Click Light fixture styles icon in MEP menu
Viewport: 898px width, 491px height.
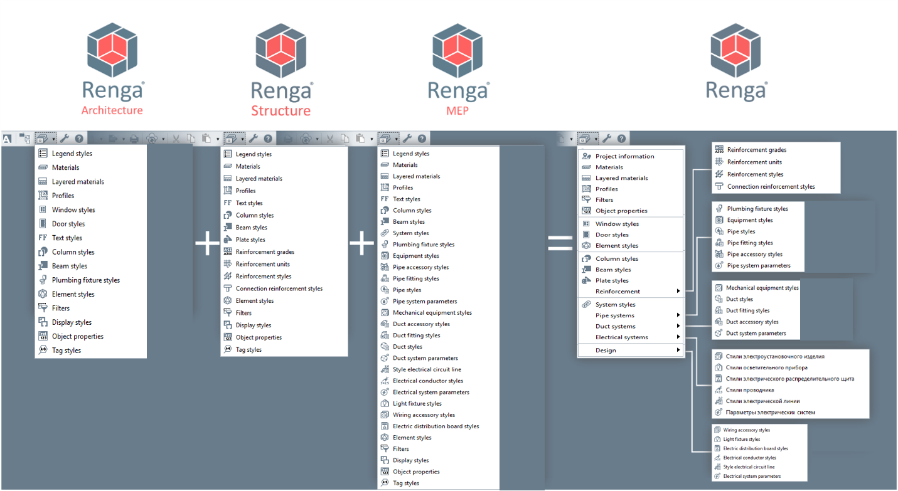pyautogui.click(x=385, y=403)
